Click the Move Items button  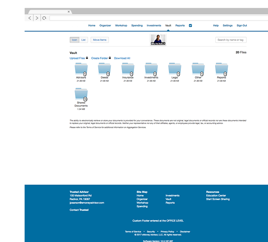[100, 40]
